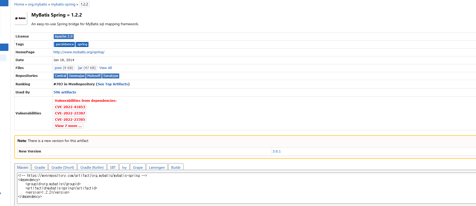The height and width of the screenshot is (206, 476).
Task: Open mybatis-spring breadcrumb link
Action: [x=63, y=4]
